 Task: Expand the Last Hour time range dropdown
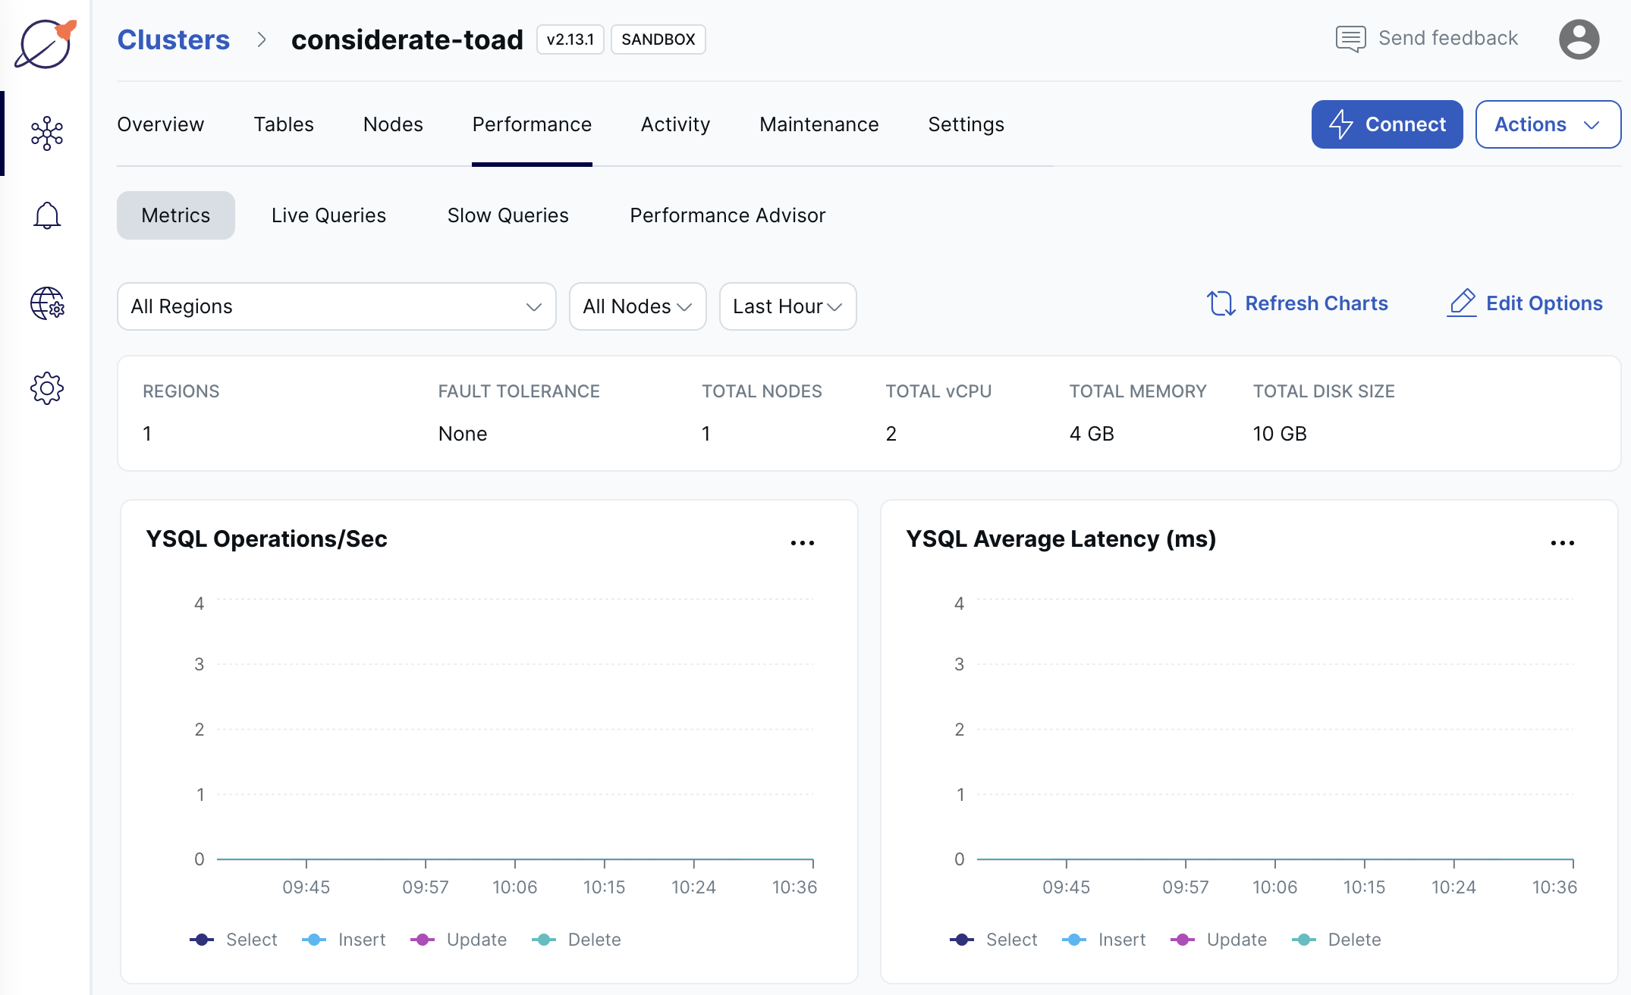[788, 306]
